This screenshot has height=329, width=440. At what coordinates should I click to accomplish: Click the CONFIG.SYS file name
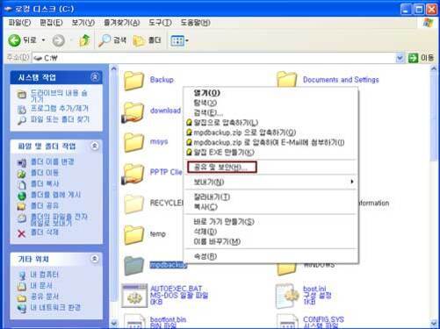click(323, 319)
